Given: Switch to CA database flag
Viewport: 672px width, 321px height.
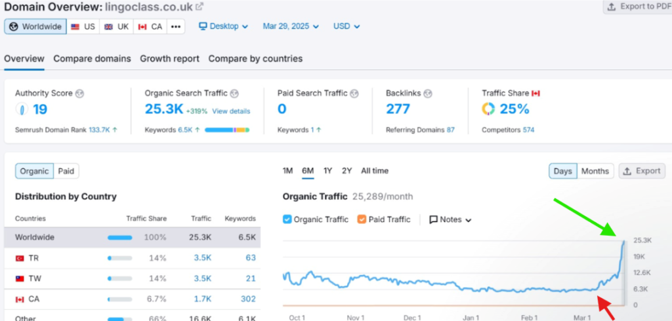Looking at the screenshot, I should tap(150, 27).
